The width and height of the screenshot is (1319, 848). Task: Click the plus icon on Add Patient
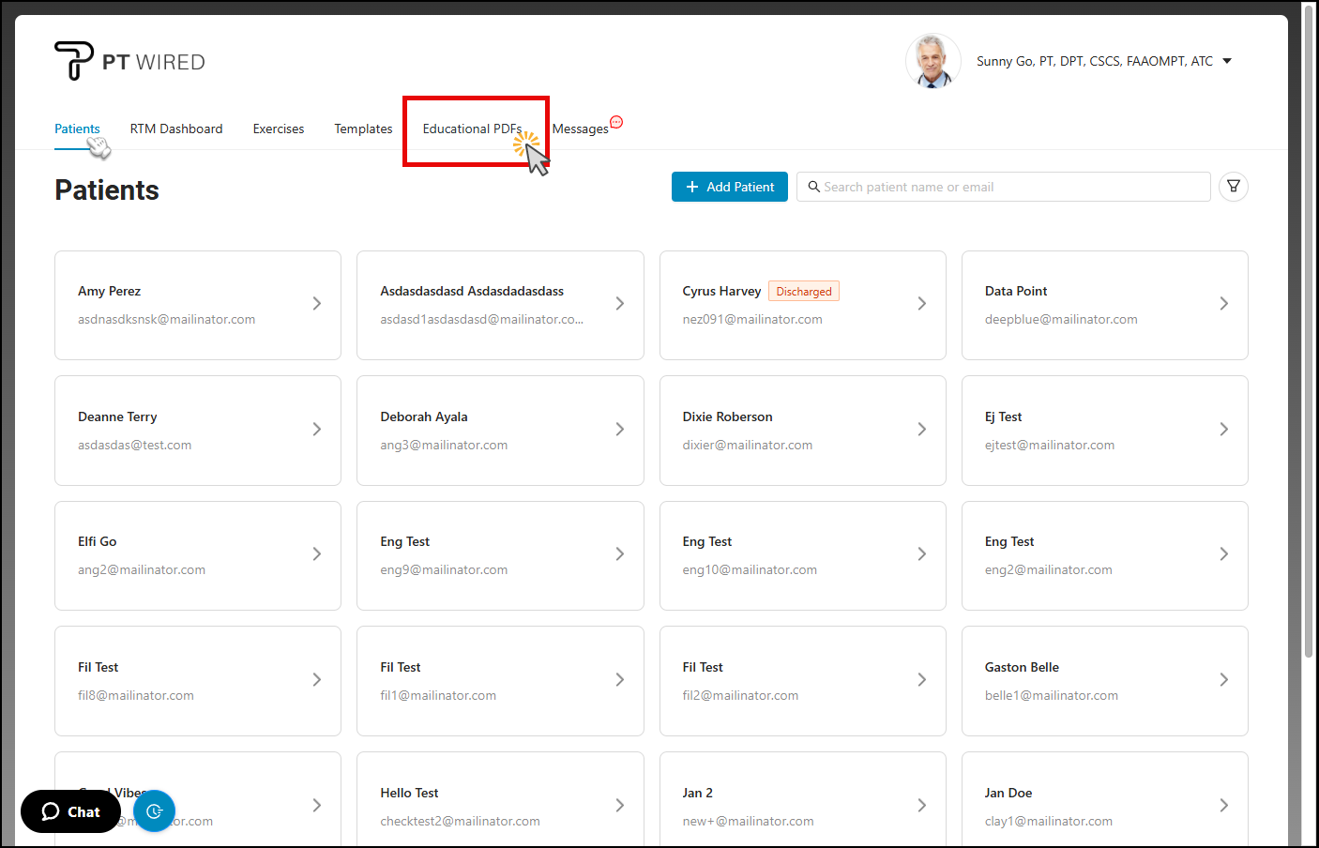692,187
